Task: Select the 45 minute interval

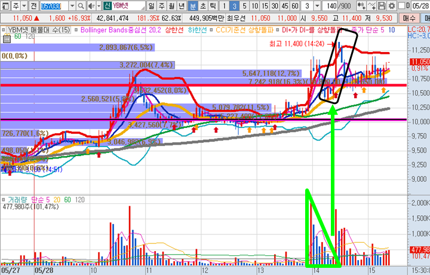Action: pyautogui.click(x=285, y=6)
